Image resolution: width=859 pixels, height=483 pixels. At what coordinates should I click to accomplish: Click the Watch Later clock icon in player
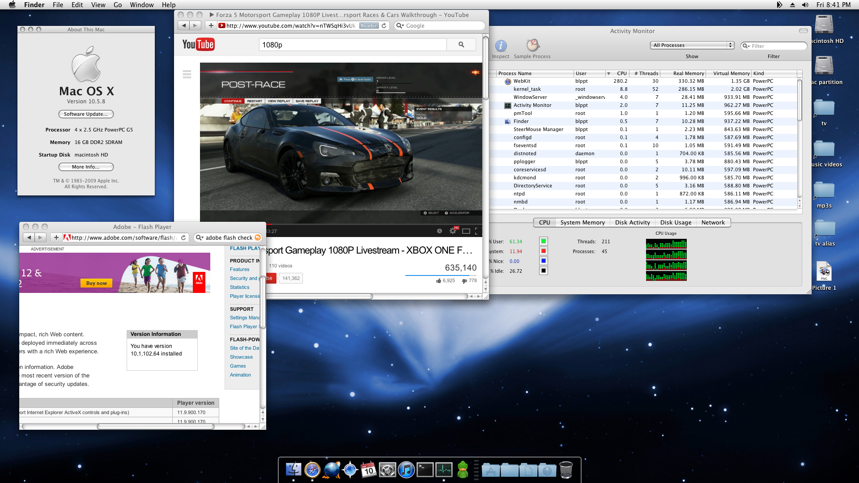(439, 231)
